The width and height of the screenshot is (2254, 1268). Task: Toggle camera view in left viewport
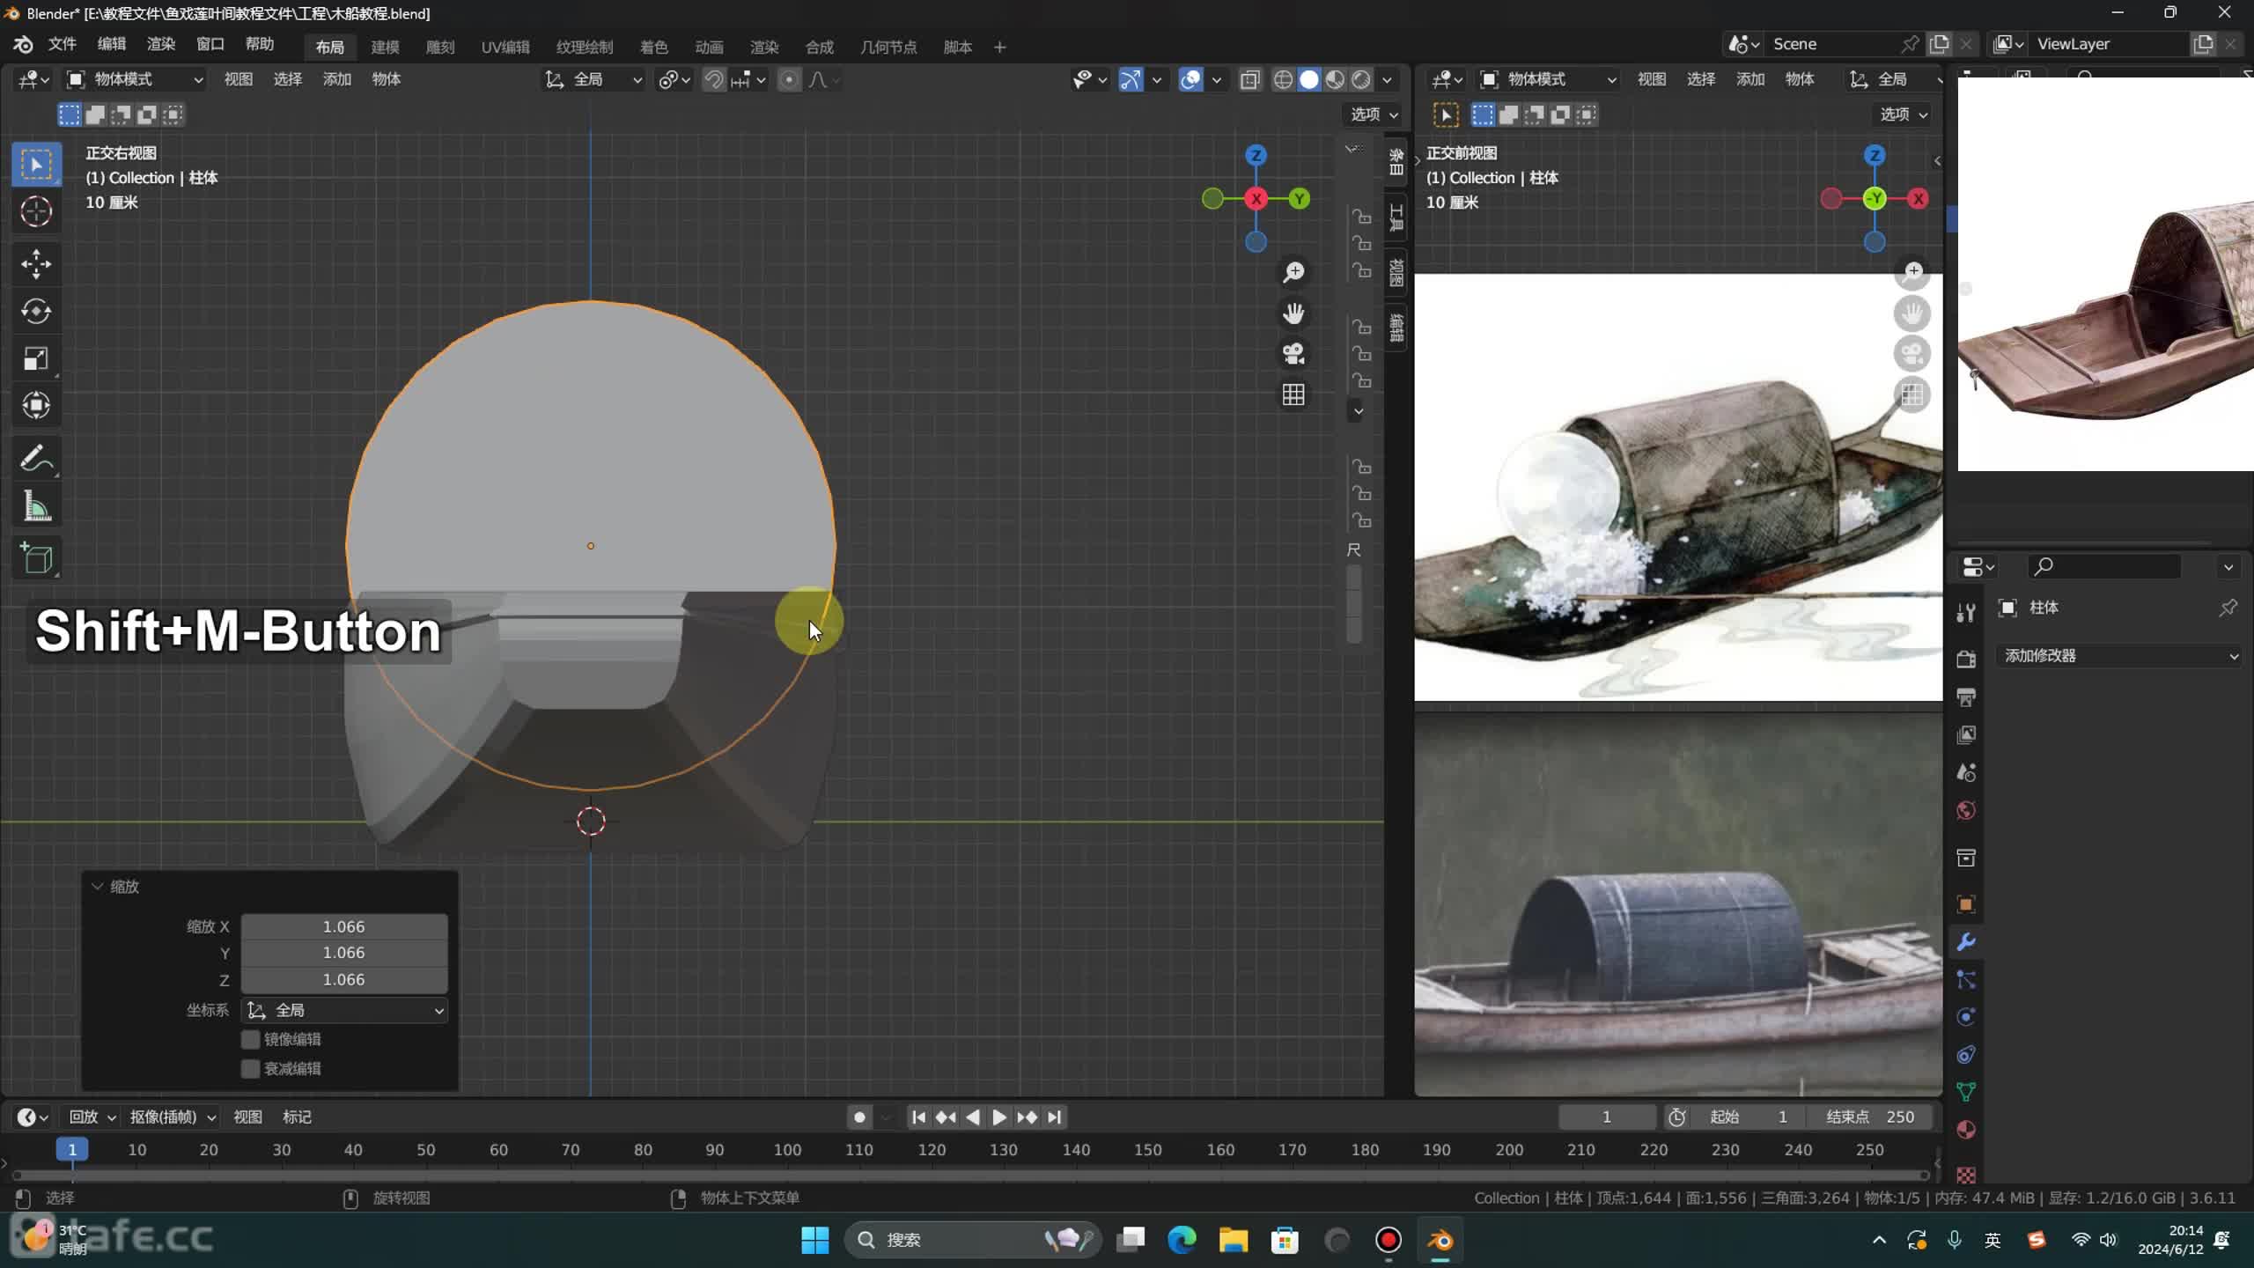click(x=1293, y=354)
